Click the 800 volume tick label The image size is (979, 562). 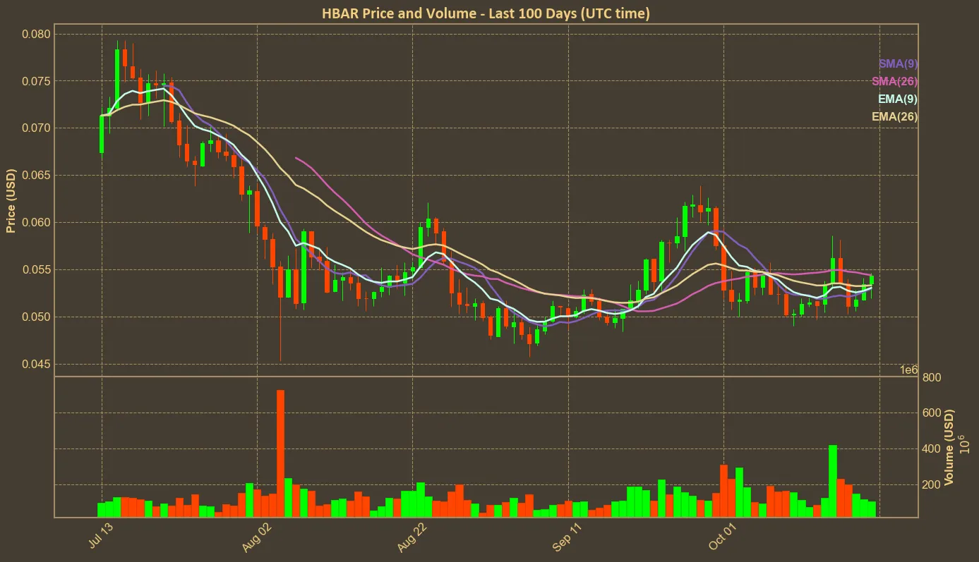tap(932, 378)
